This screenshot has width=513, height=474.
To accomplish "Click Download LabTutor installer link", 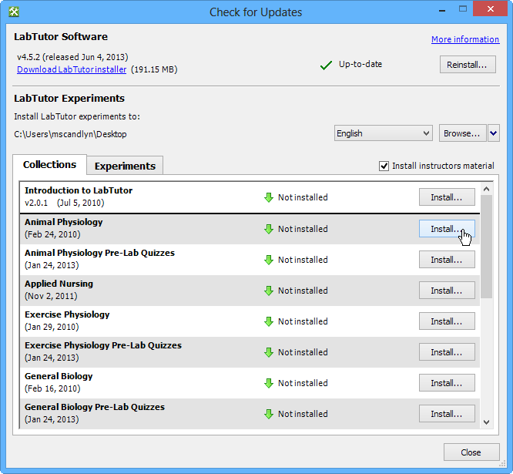I will (x=72, y=69).
